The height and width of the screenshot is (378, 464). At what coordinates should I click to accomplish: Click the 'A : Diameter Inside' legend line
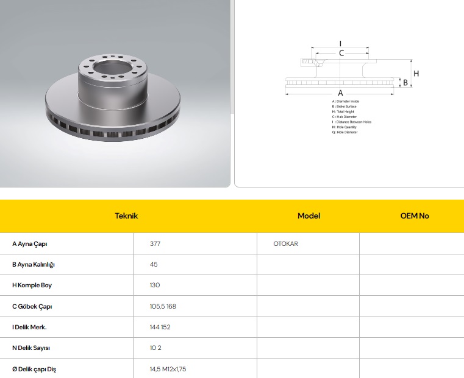(345, 101)
